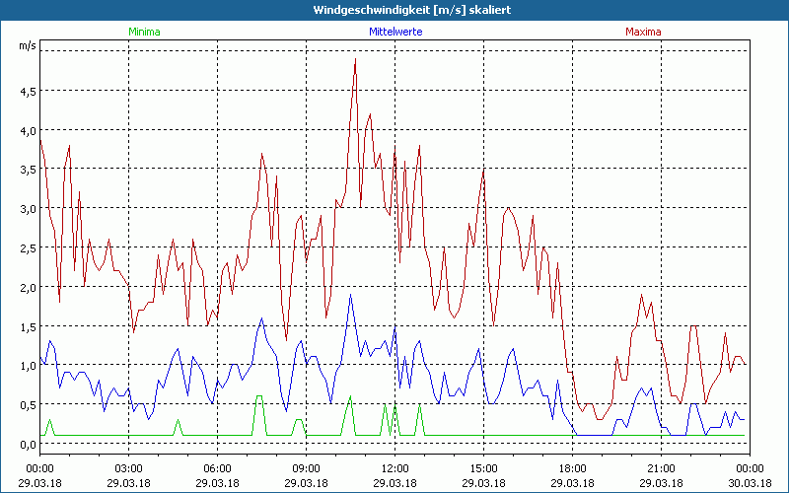Click the 06:00 time label
This screenshot has width=789, height=493.
click(217, 468)
